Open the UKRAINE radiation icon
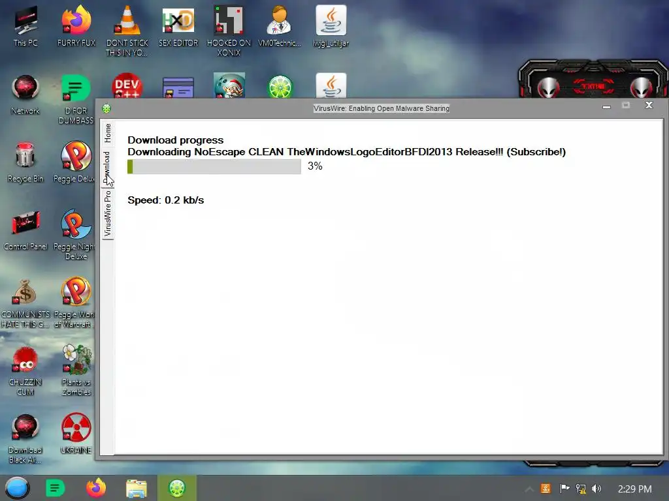Viewport: 669px width, 501px height. click(76, 434)
